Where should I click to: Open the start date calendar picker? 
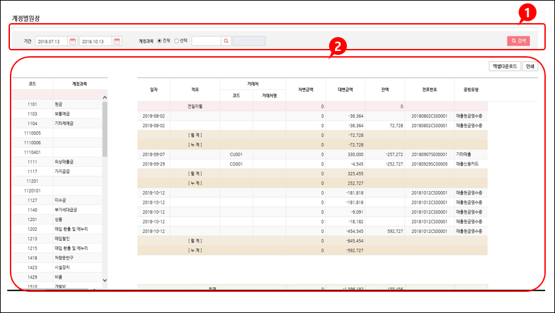73,41
